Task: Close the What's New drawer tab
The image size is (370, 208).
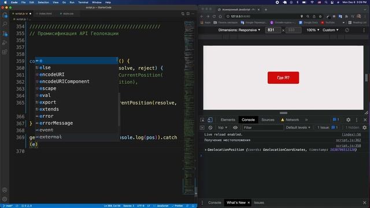Action: tap(249, 203)
